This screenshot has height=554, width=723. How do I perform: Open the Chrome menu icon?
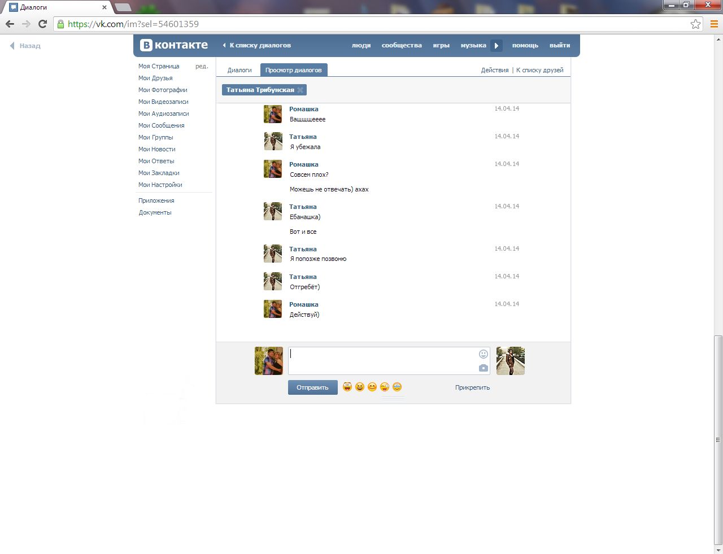714,24
